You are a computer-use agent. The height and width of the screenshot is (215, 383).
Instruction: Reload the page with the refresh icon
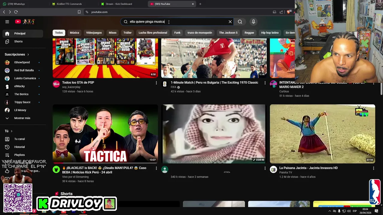(x=16, y=12)
